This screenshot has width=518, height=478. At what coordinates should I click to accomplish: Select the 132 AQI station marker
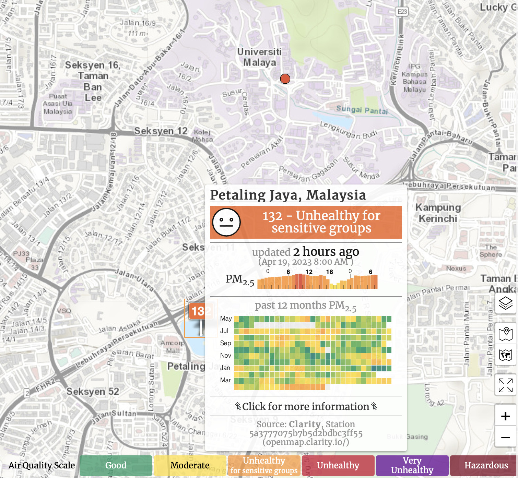pyautogui.click(x=198, y=311)
